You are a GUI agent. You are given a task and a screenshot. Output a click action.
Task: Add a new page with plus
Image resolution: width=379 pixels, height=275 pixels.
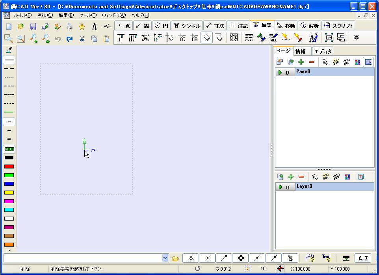pyautogui.click(x=301, y=62)
